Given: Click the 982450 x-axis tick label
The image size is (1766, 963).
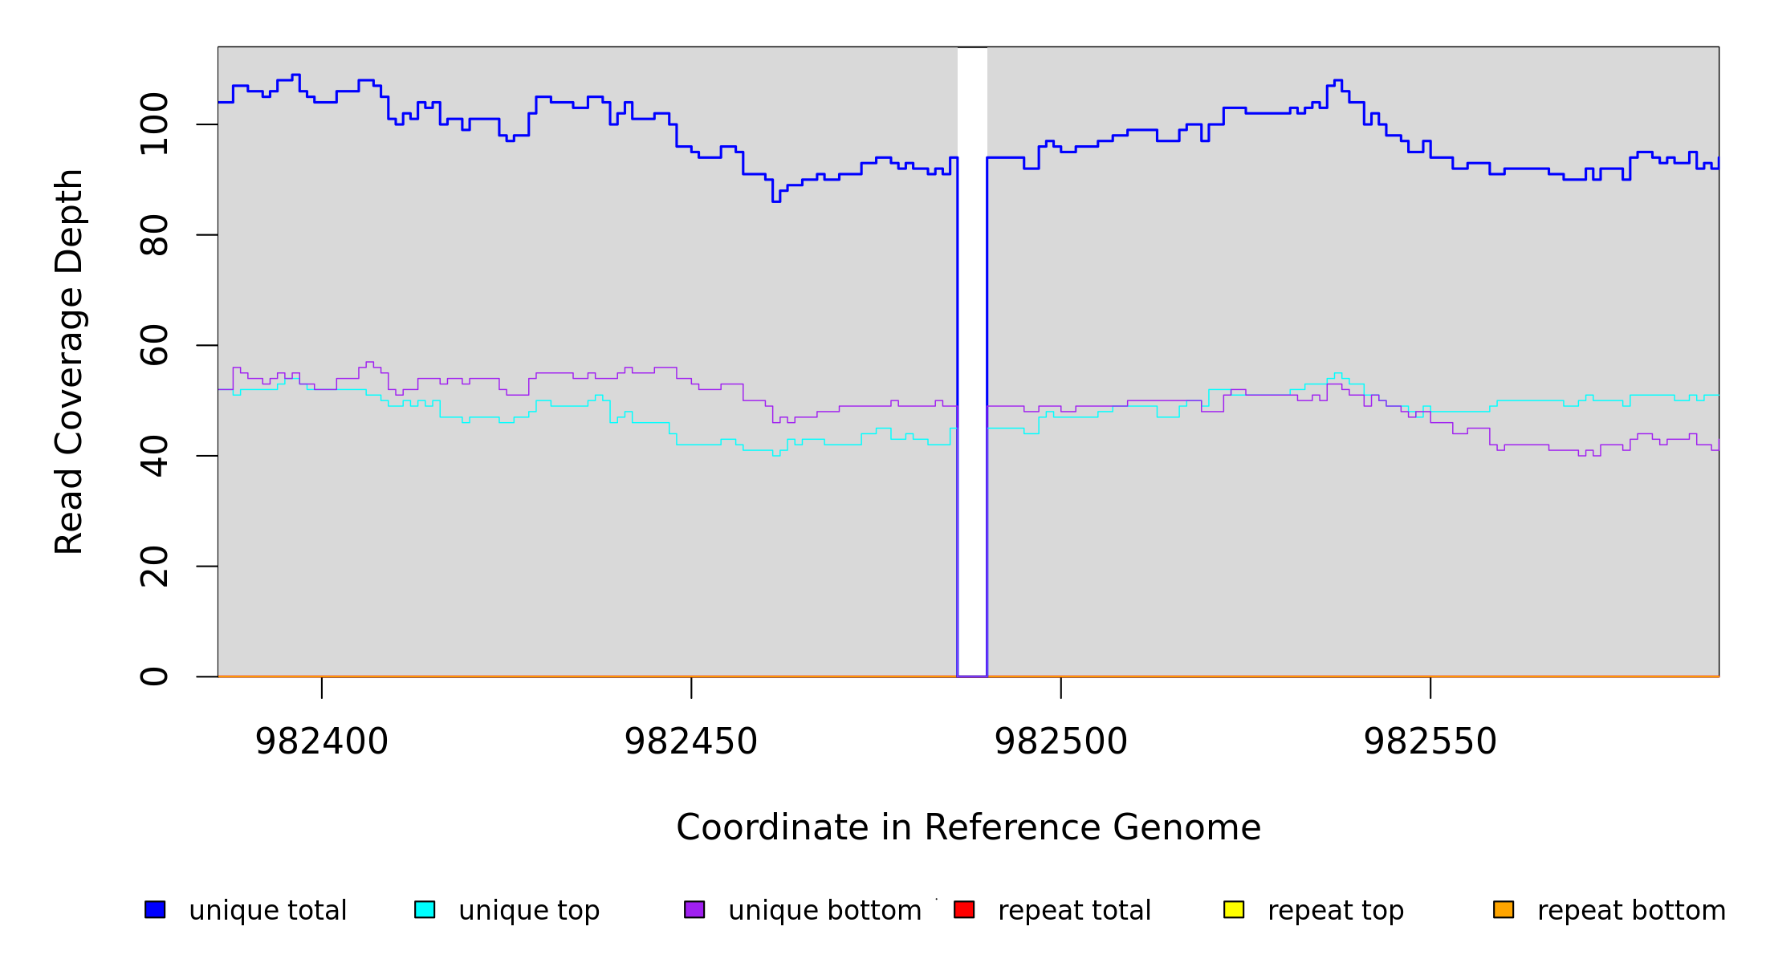Looking at the screenshot, I should point(691,742).
